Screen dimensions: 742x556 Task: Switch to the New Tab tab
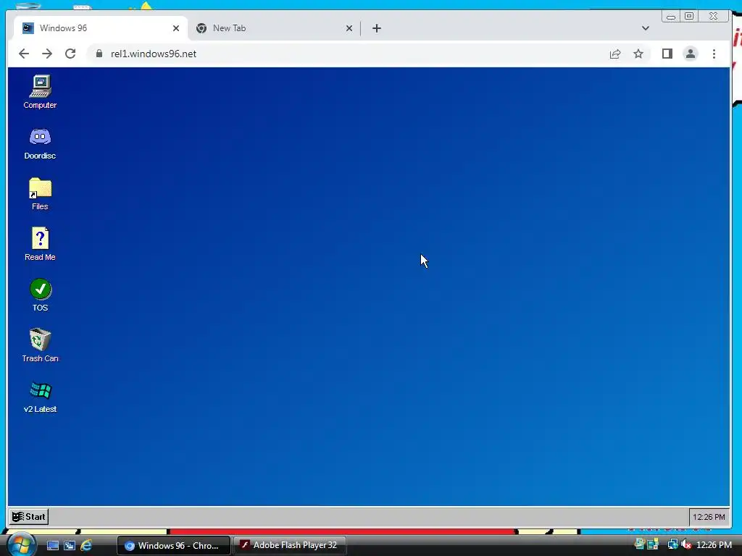coord(275,28)
